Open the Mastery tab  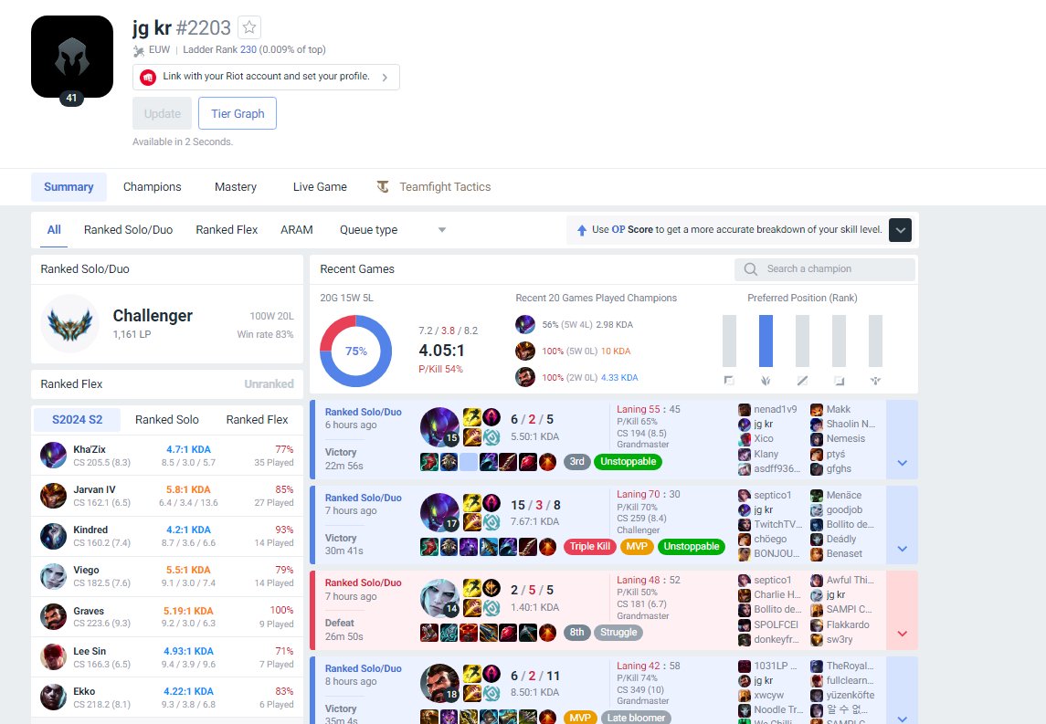pyautogui.click(x=236, y=187)
